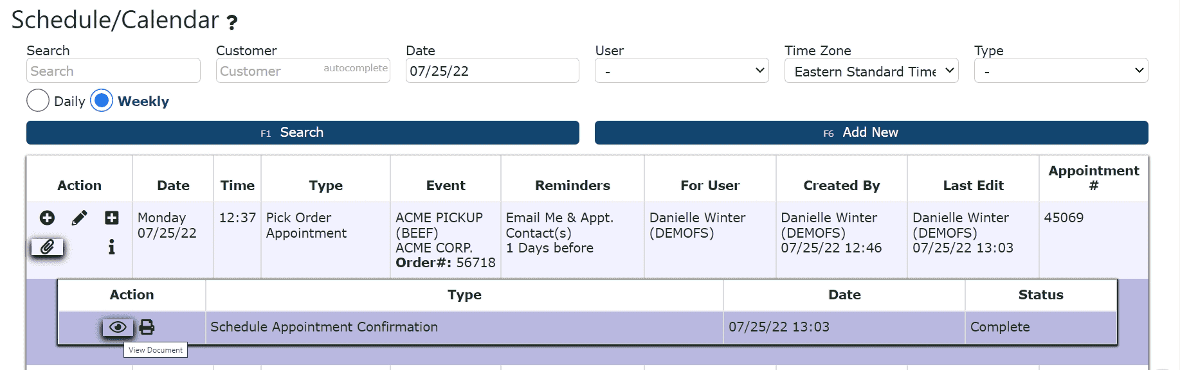Click the help question mark beside Schedule/Calendar
Screen dimensions: 1180x370
click(x=232, y=22)
